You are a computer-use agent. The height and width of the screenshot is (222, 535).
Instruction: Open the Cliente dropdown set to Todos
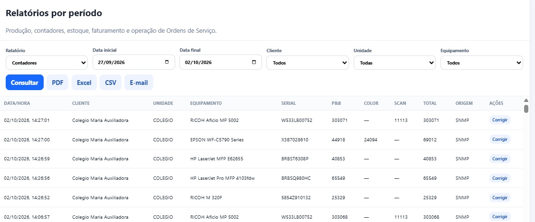click(308, 63)
